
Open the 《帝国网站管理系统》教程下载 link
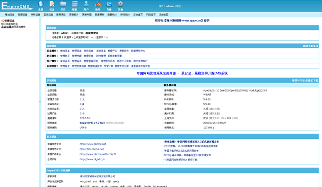point(181,160)
